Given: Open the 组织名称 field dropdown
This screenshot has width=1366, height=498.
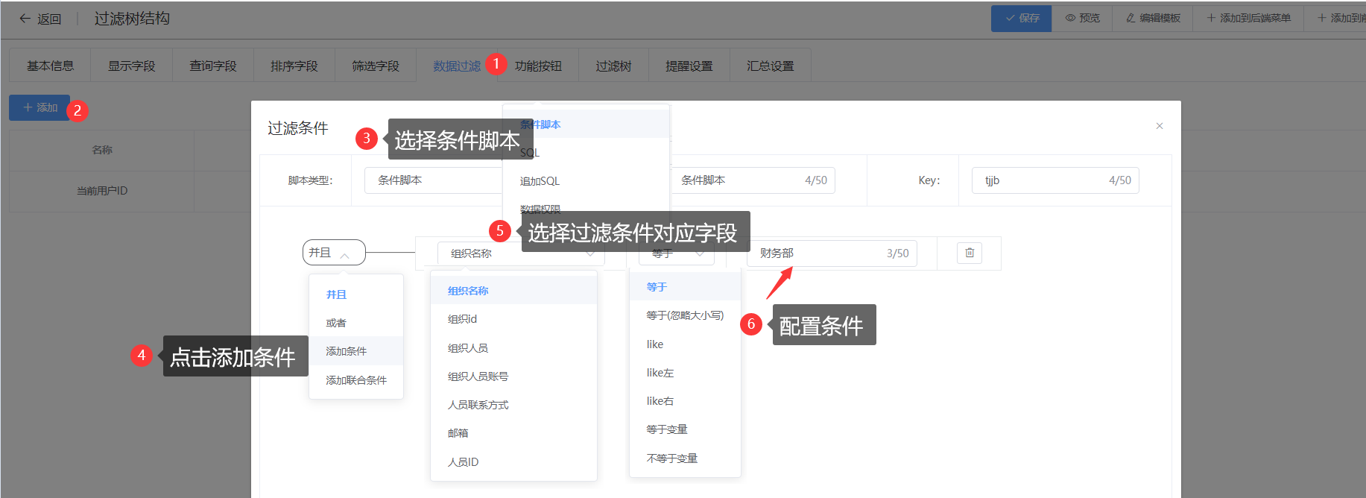Looking at the screenshot, I should (x=521, y=253).
